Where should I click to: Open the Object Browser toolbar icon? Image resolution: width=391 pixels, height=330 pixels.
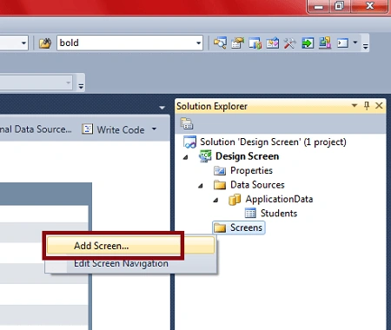255,43
